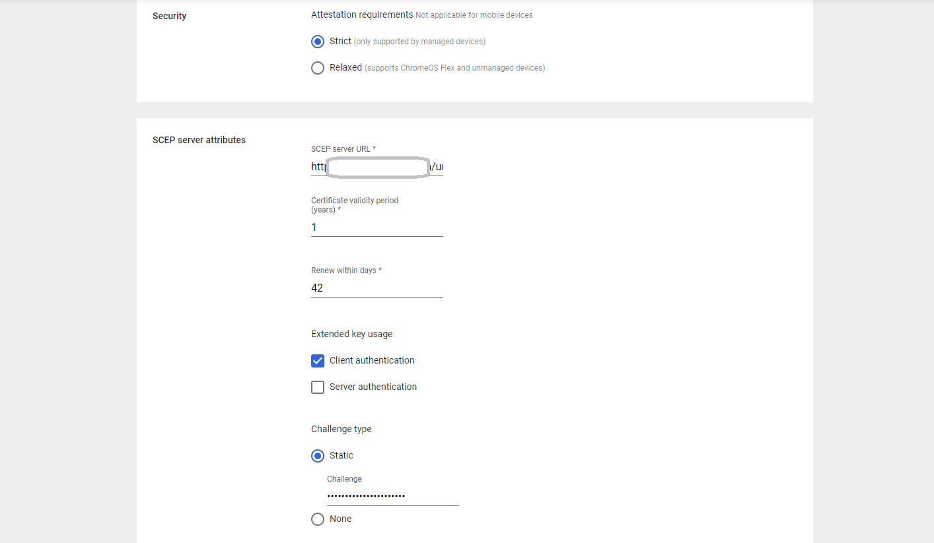Select the Strict attestation radio button
The width and height of the screenshot is (934, 543).
pyautogui.click(x=318, y=42)
